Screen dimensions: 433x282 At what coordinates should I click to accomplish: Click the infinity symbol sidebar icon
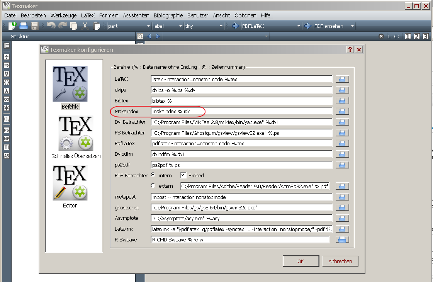pyautogui.click(x=7, y=99)
